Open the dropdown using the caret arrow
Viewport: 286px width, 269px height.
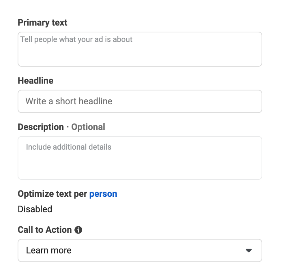pyautogui.click(x=249, y=250)
